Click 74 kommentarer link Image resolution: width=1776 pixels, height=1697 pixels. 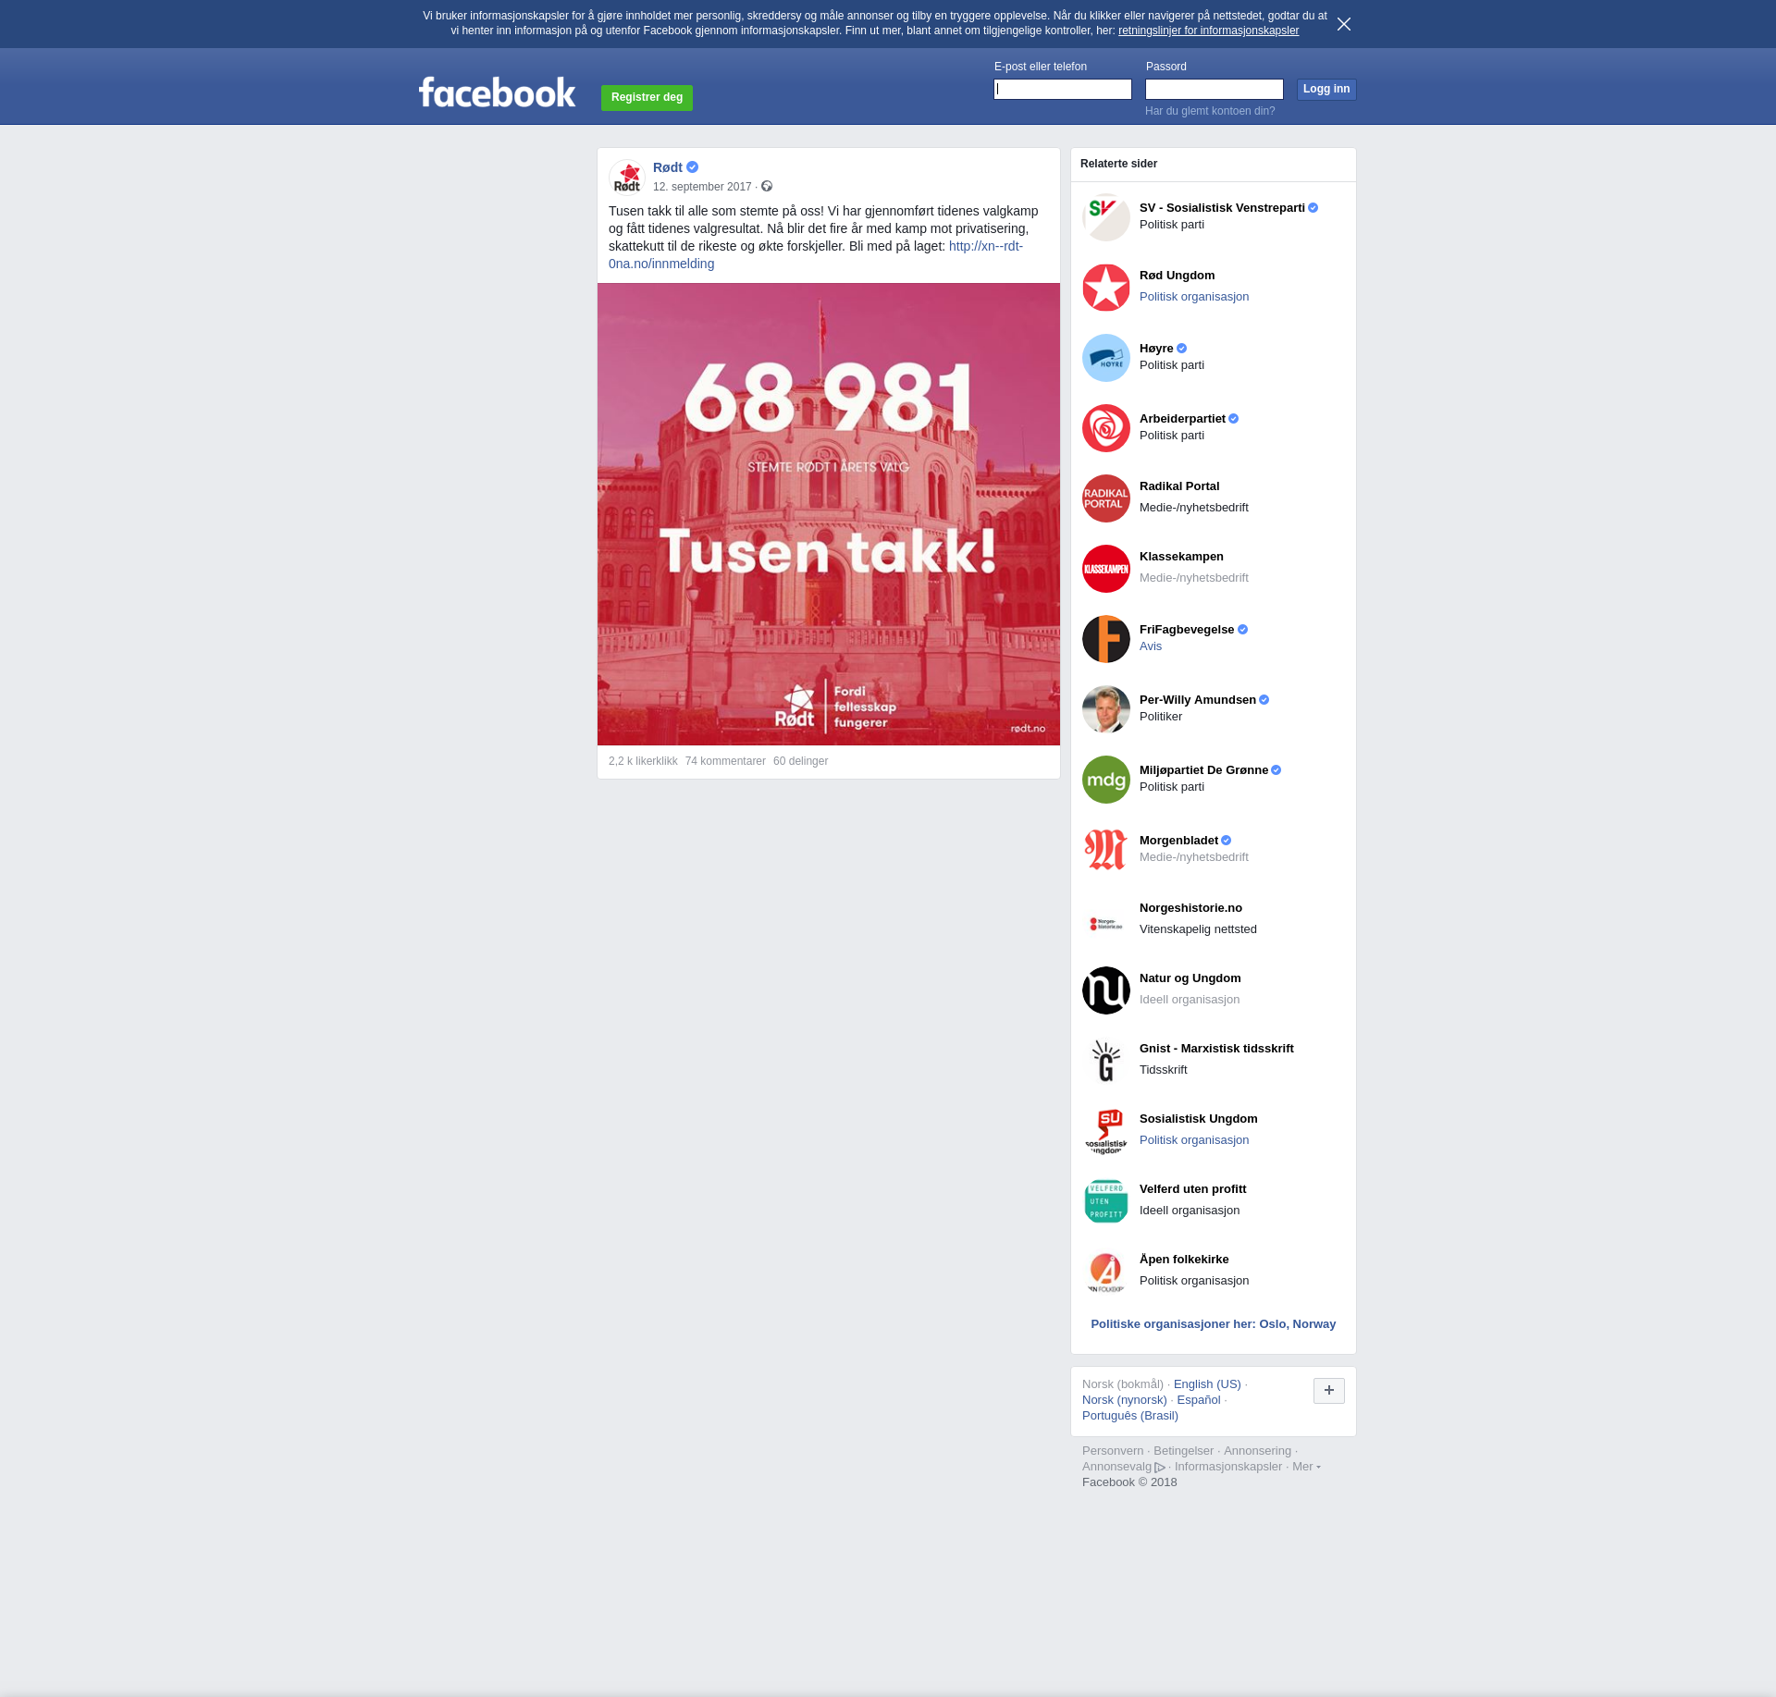click(725, 761)
